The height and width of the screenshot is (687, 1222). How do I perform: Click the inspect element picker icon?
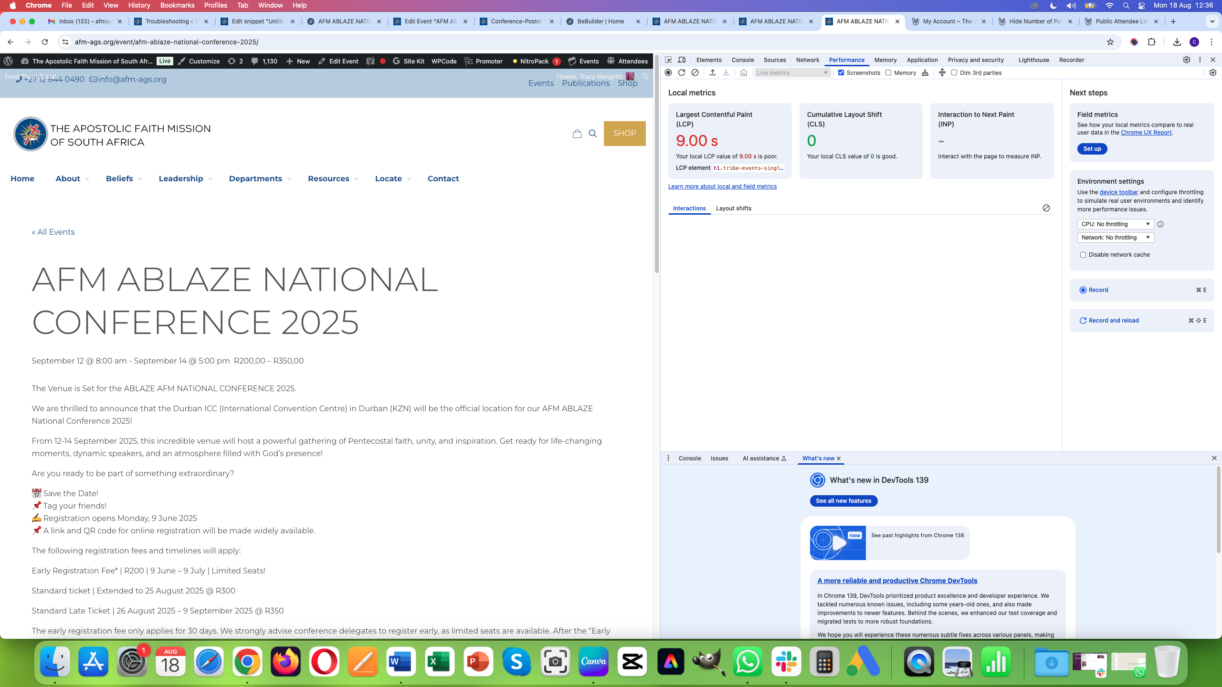(668, 60)
